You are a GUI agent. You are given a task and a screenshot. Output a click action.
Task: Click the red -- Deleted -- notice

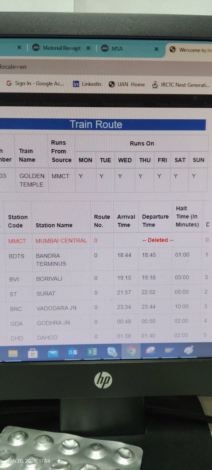click(x=158, y=240)
